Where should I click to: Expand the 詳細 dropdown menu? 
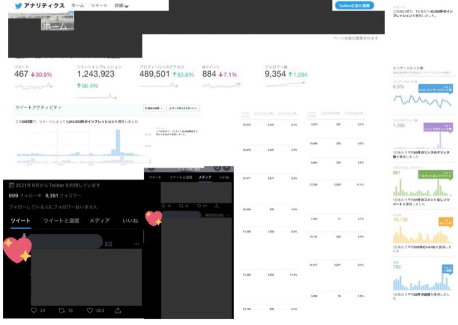click(x=121, y=6)
